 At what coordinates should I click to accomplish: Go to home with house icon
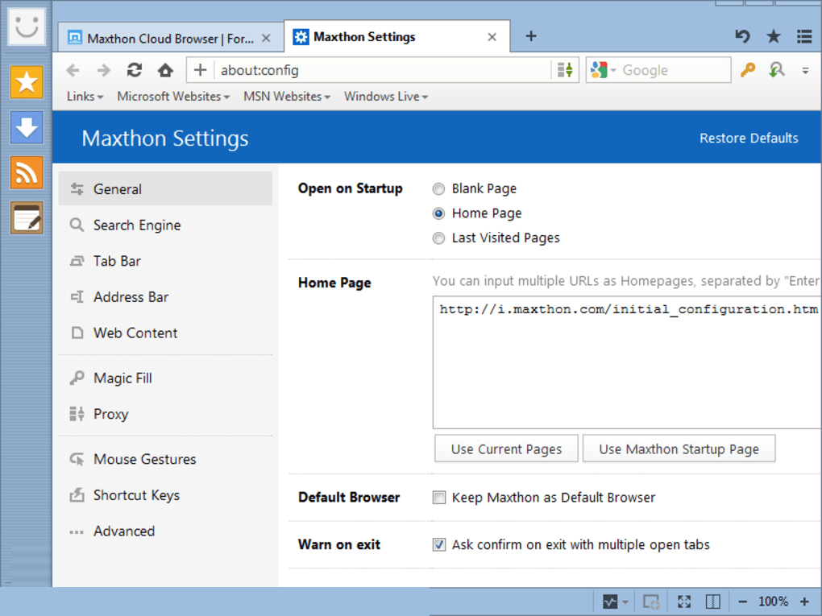pos(166,70)
